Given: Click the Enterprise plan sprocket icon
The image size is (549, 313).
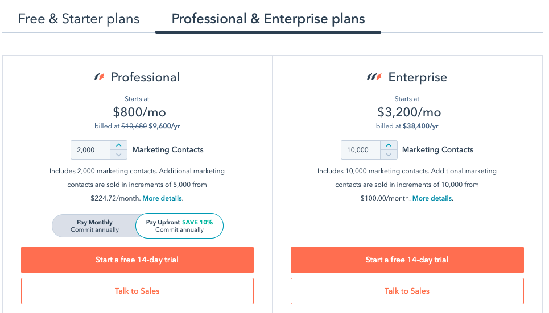Looking at the screenshot, I should point(374,77).
